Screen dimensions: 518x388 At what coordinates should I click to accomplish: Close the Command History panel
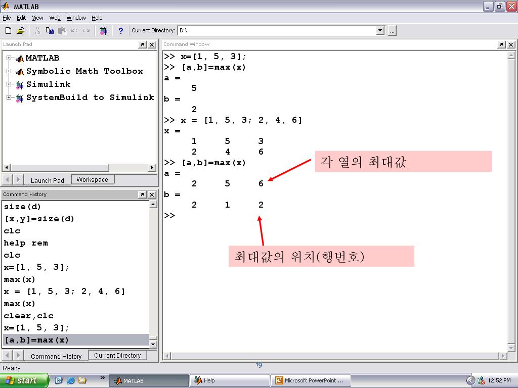pos(152,195)
